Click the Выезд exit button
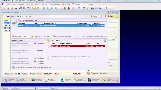This screenshot has height=90, width=161. 94,16
